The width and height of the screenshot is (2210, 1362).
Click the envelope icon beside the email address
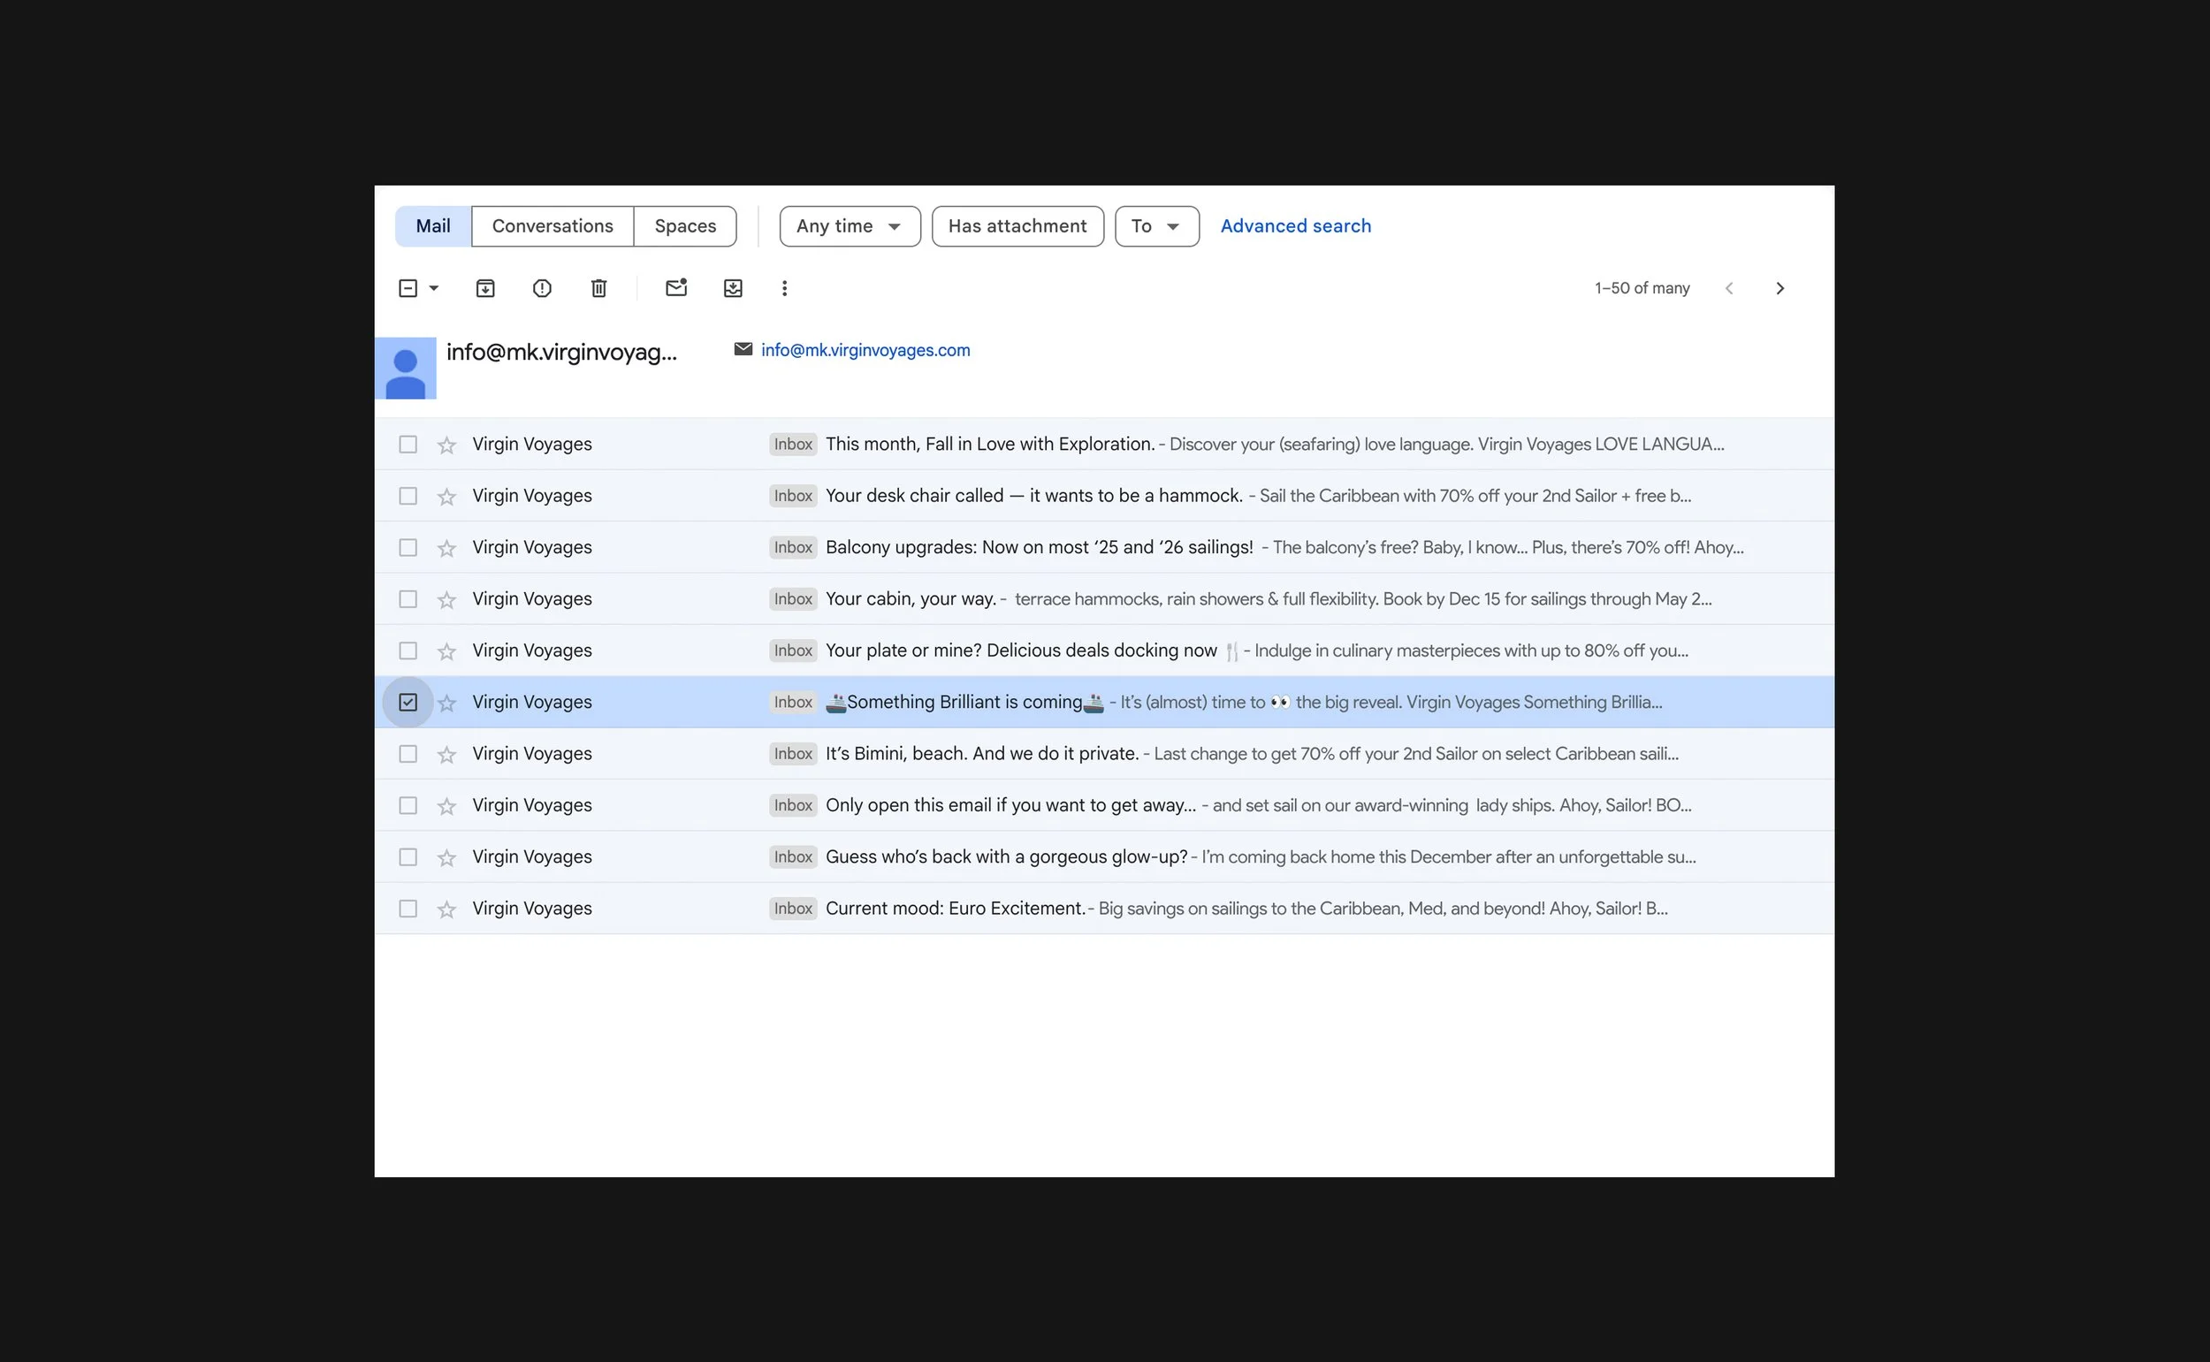[x=743, y=349]
